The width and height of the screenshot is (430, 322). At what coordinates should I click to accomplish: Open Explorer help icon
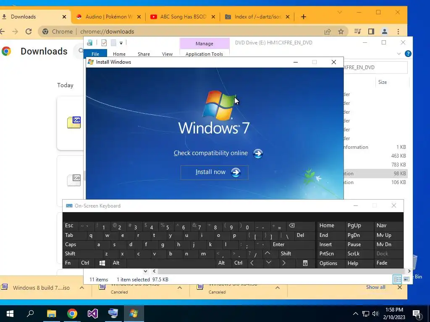[x=408, y=54]
